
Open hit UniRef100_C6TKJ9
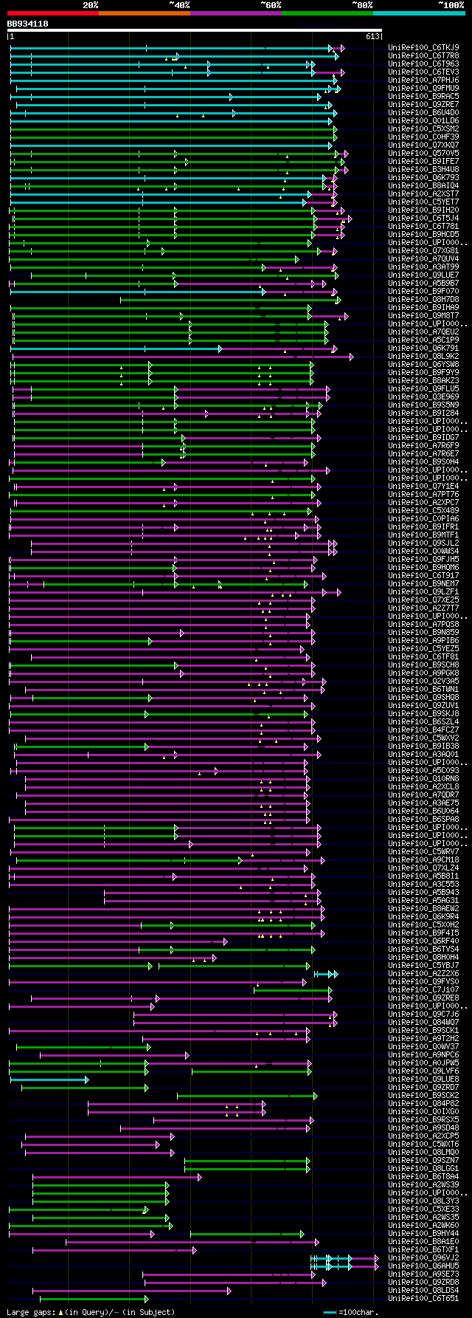coord(423,47)
